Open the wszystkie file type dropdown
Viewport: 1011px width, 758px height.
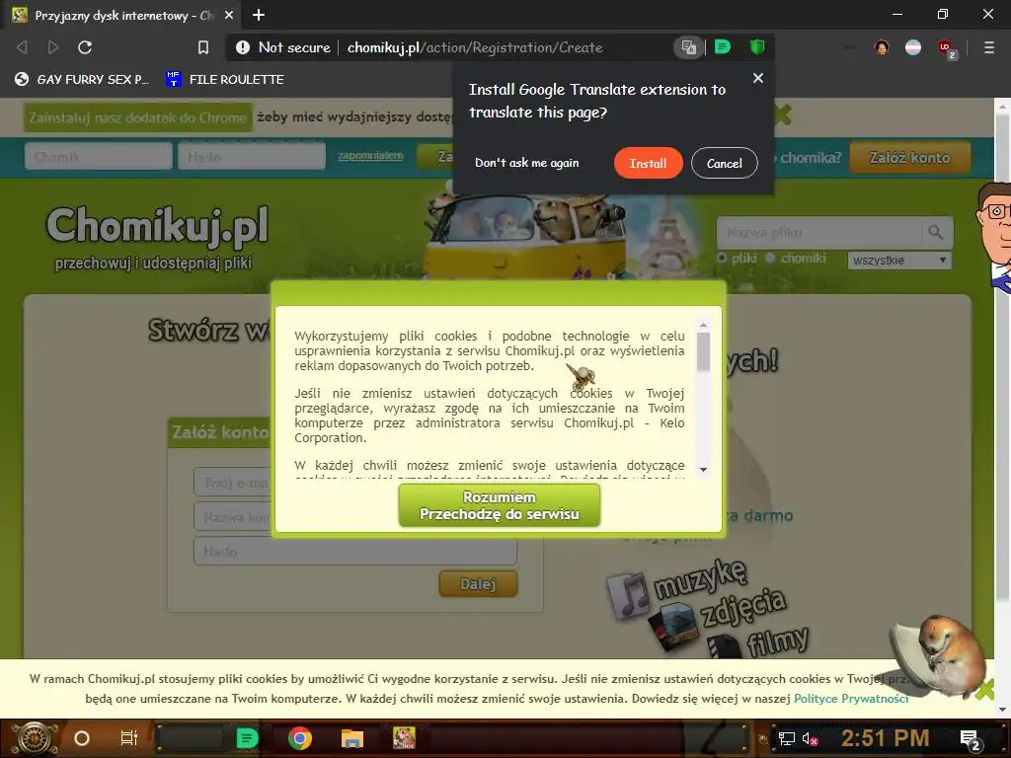(899, 260)
